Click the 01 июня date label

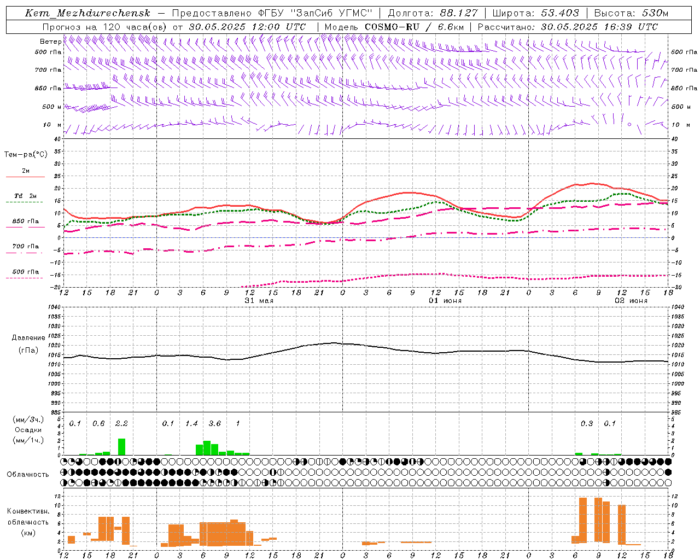[445, 300]
